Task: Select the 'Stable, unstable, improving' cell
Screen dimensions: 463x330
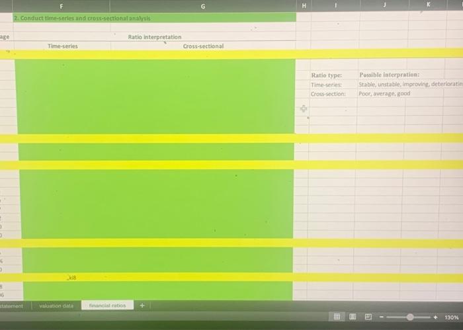Action: [x=411, y=84]
